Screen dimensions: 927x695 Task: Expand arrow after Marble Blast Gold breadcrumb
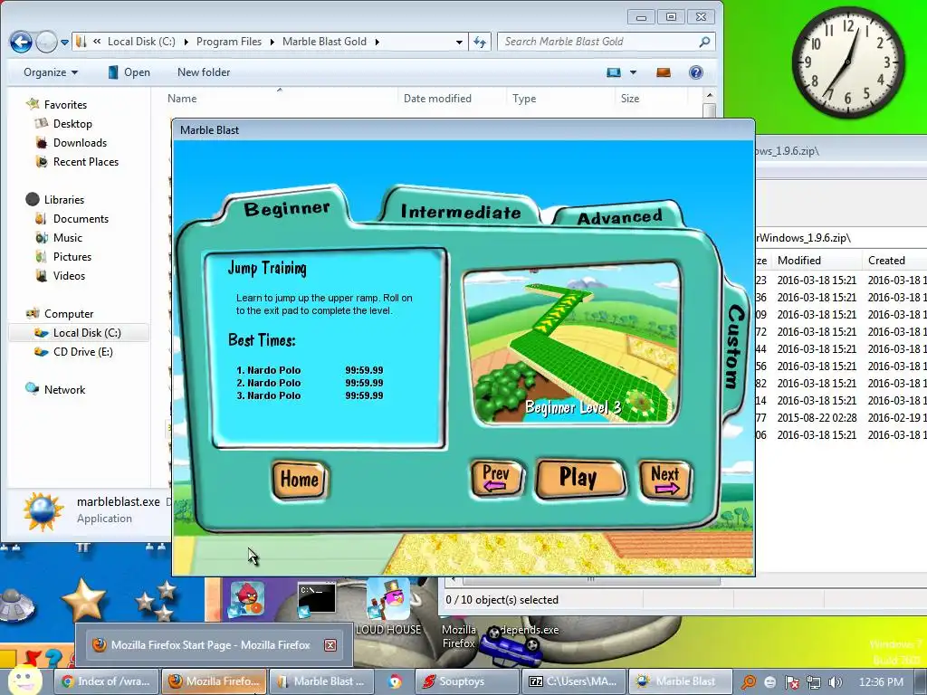click(377, 42)
